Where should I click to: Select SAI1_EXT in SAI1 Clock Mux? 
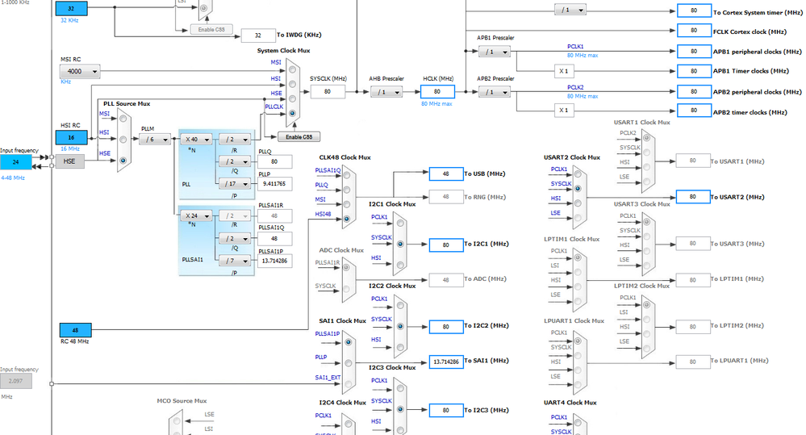(x=349, y=383)
